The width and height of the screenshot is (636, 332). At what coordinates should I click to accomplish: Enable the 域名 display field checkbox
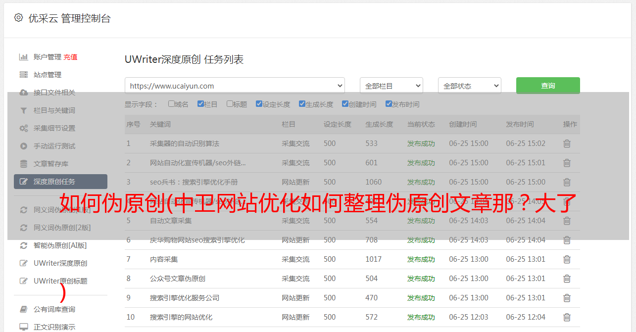(171, 104)
